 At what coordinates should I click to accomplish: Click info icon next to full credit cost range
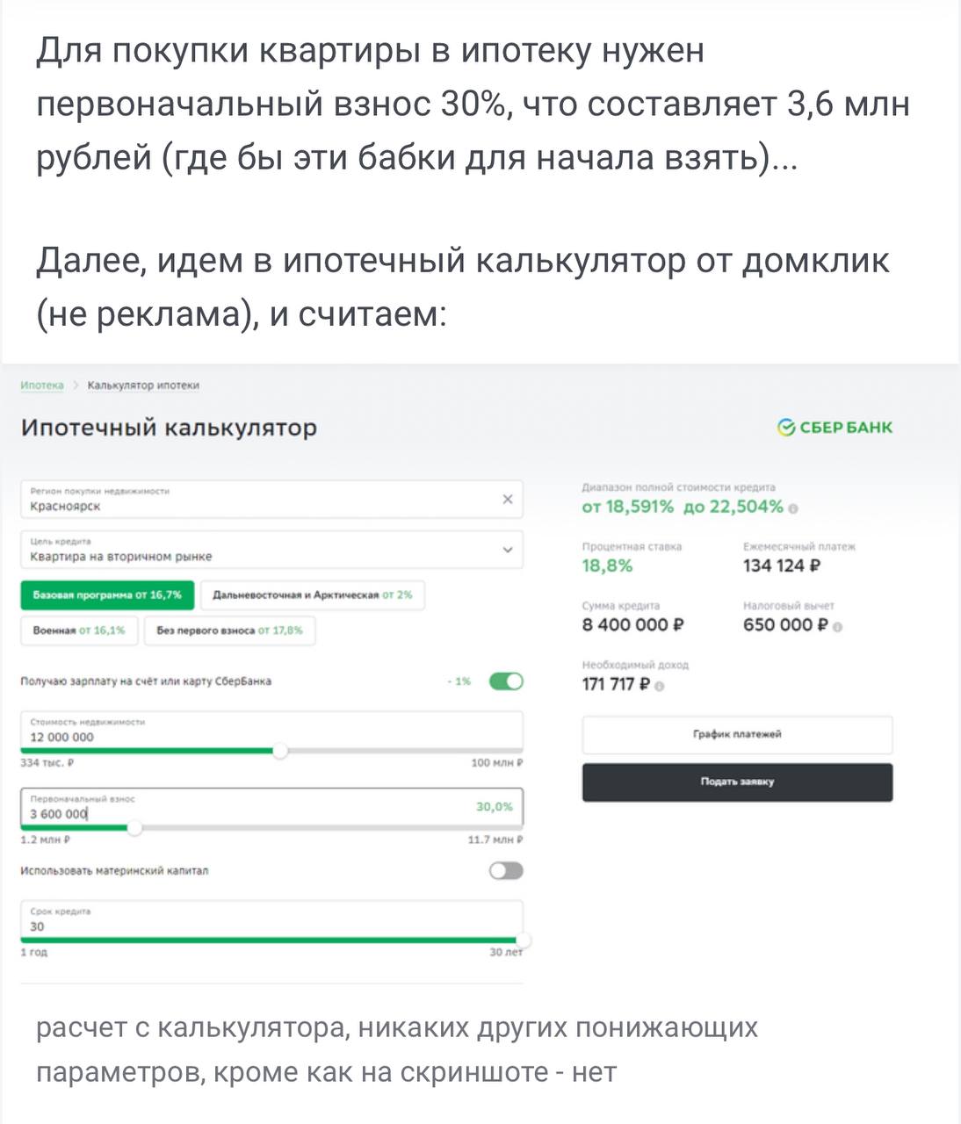794,508
